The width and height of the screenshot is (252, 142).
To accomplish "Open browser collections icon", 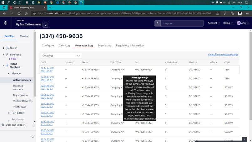I will click(x=232, y=13).
